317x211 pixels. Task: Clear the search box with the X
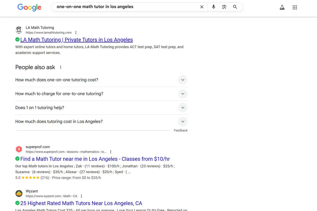[202, 7]
